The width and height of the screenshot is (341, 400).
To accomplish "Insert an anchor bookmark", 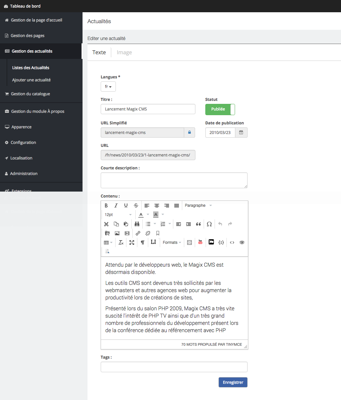I will pyautogui.click(x=158, y=233).
